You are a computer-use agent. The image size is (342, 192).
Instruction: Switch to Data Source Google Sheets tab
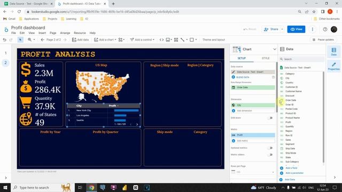(x=28, y=4)
